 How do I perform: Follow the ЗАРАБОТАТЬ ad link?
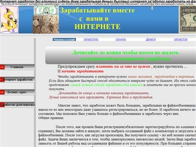[91, 40]
